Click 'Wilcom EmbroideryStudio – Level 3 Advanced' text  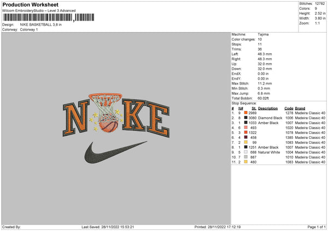[x=39, y=11]
